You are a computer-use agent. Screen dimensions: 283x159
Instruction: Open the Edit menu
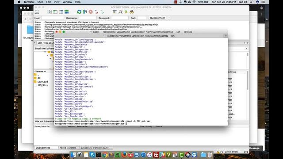(x=48, y=2)
